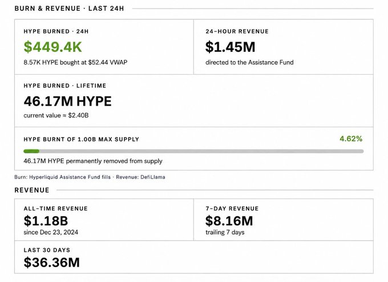
Task: Click the HYPE burnt supply progress bar
Action: (x=193, y=151)
